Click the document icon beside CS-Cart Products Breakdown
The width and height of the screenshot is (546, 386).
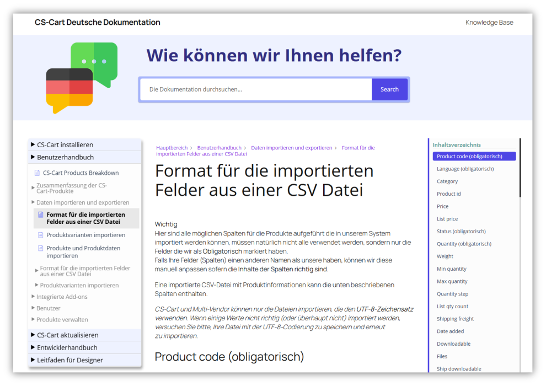tap(37, 173)
